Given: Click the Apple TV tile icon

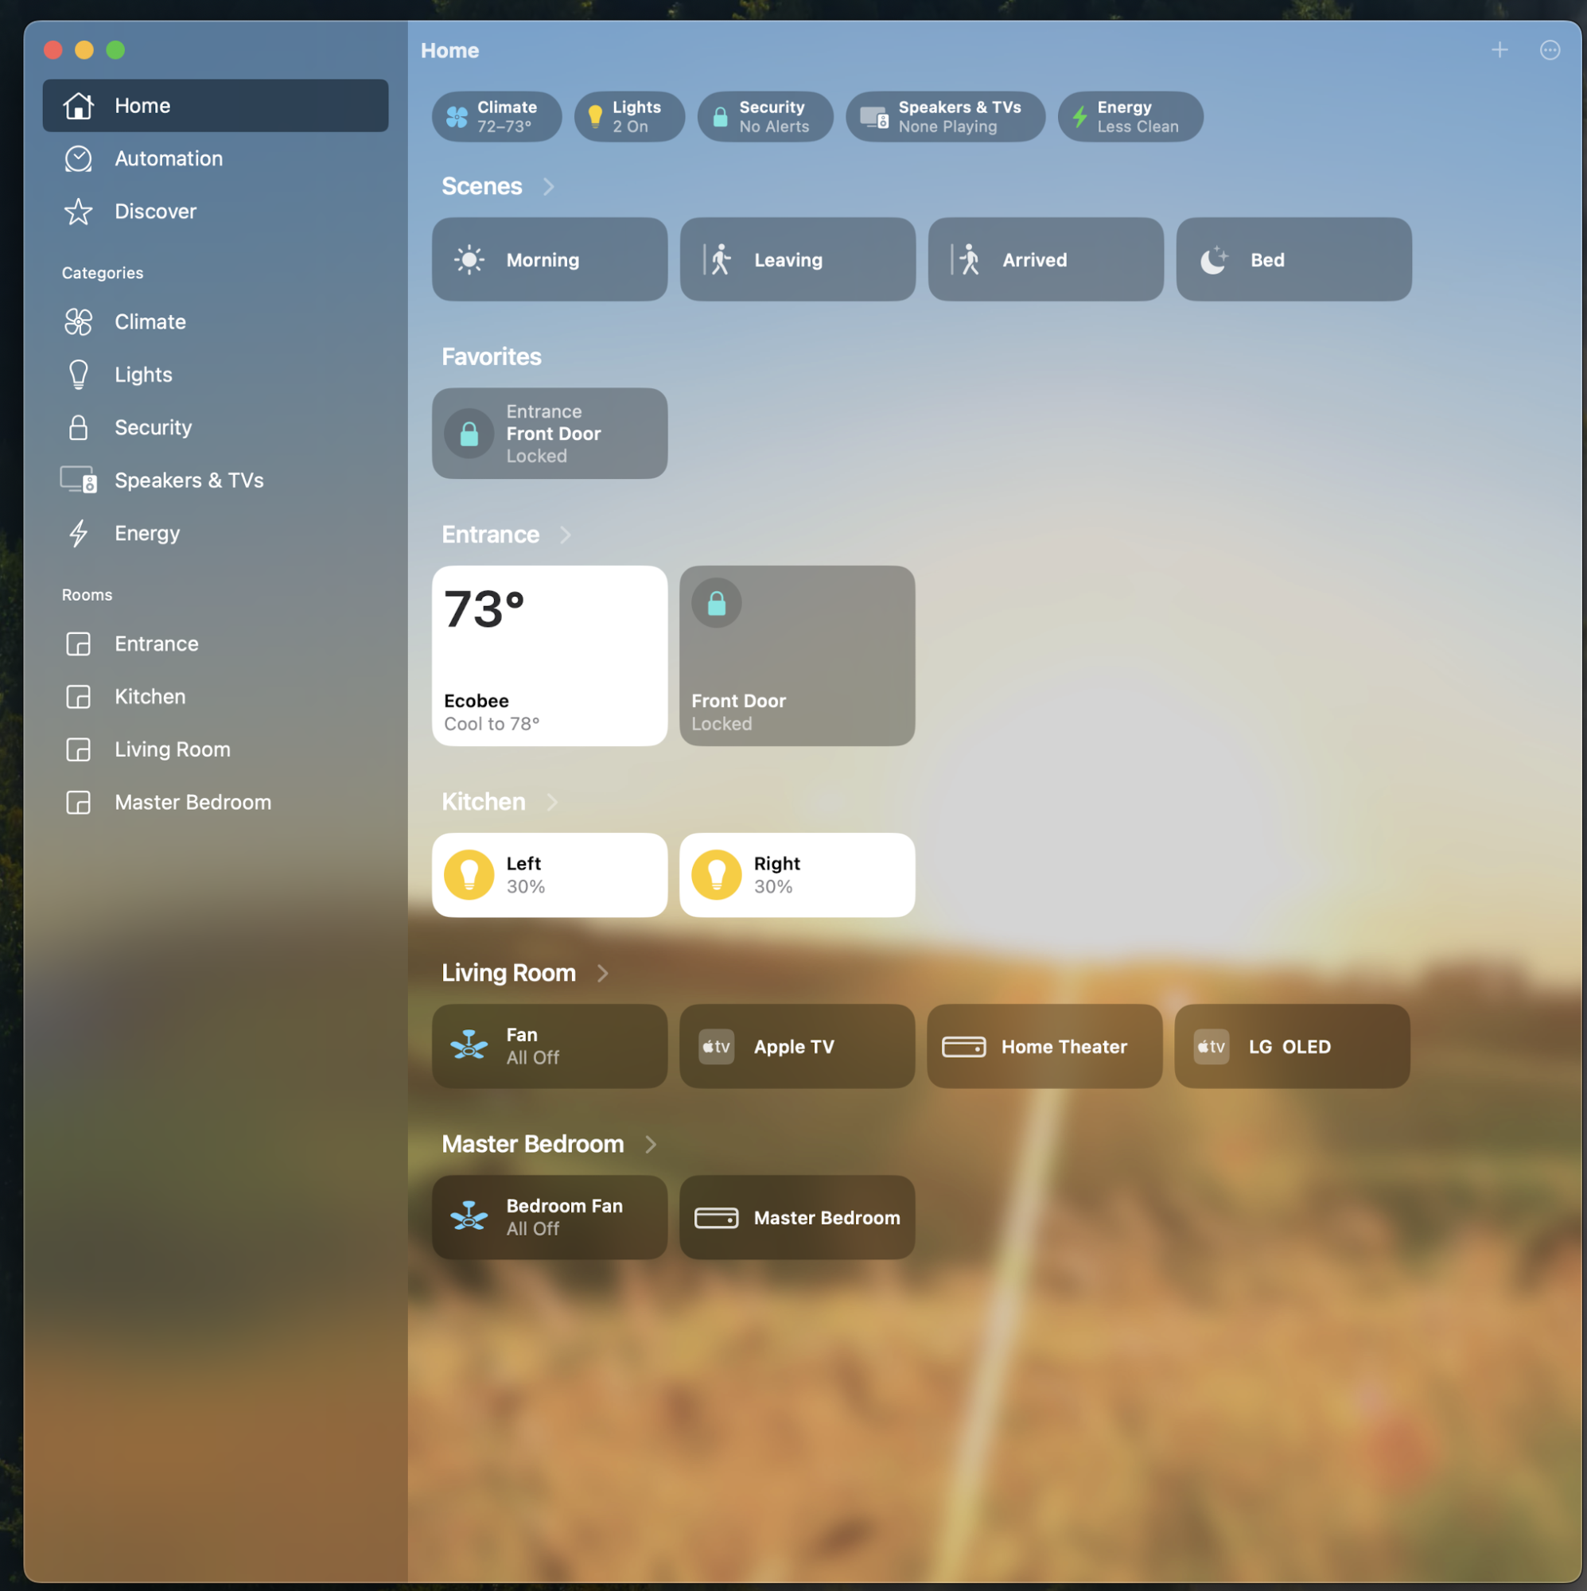Looking at the screenshot, I should click(716, 1046).
